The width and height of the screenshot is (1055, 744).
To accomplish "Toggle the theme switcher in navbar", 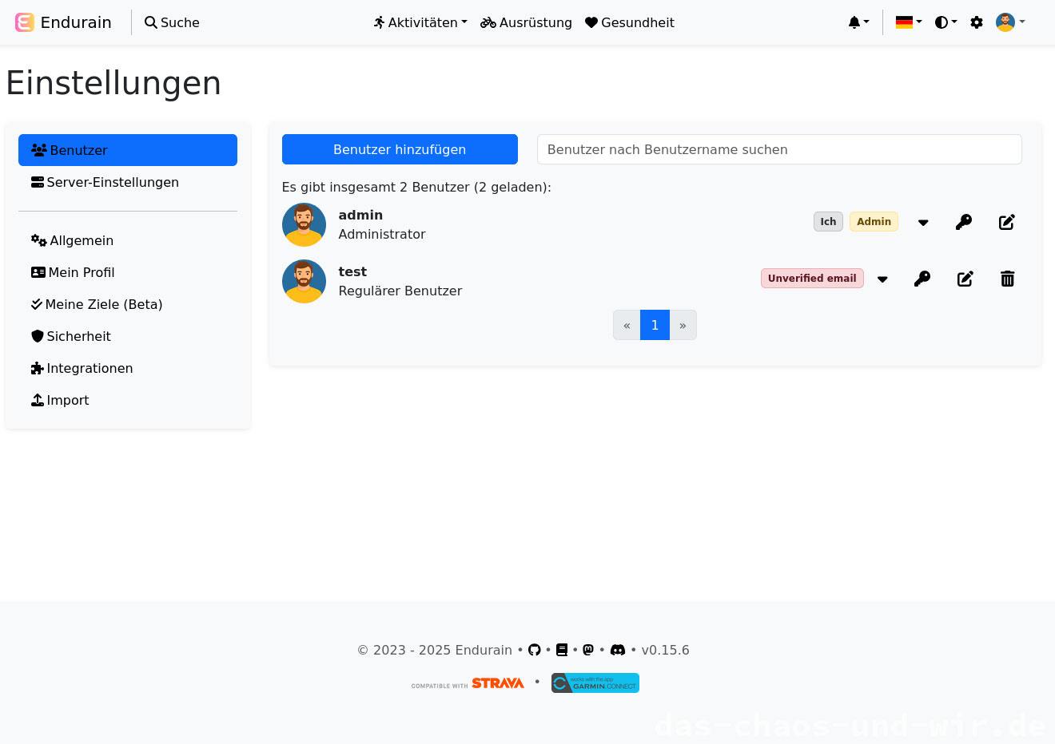I will 946,22.
